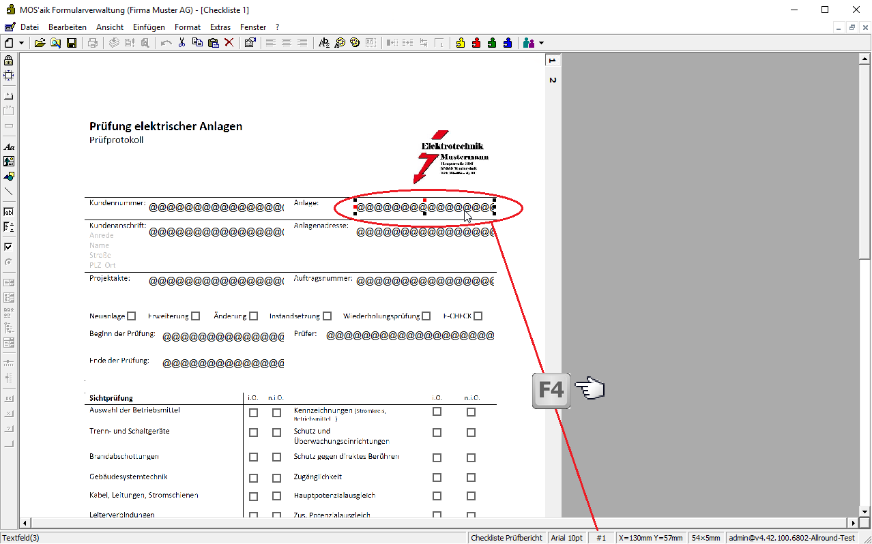Click the Save disk icon in toolbar

71,43
